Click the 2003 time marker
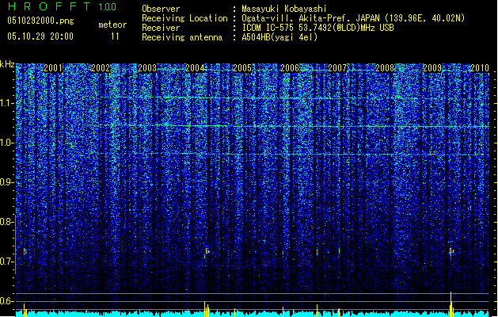The height and width of the screenshot is (317, 498). coord(147,67)
